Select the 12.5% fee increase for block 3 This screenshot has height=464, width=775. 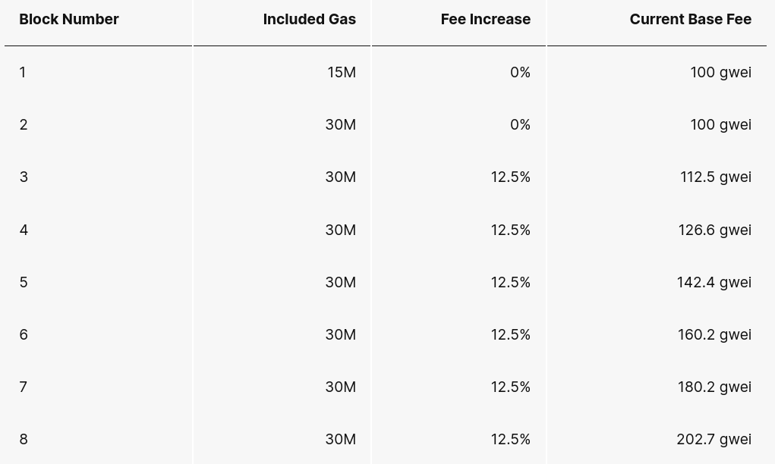[511, 177]
